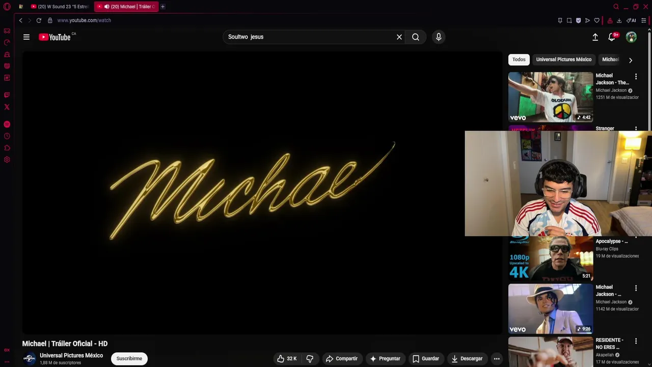Open Opera GX Corner gamepad sidebar icon
The image size is (652, 367).
tap(7, 31)
